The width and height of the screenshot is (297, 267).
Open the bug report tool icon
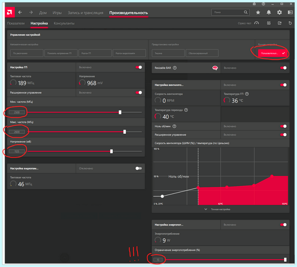[254, 4]
